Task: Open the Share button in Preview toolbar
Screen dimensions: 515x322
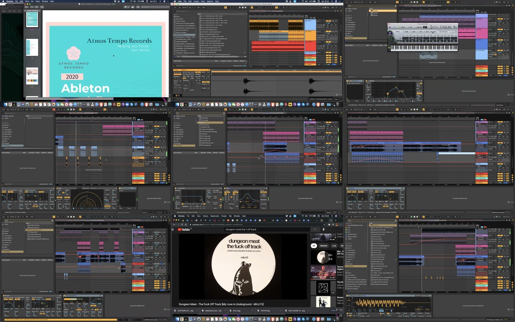Action: pyautogui.click(x=42, y=7)
